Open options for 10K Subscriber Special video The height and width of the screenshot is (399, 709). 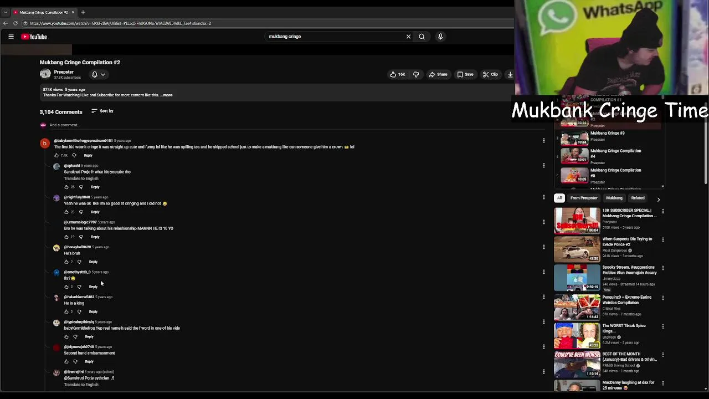tap(662, 211)
